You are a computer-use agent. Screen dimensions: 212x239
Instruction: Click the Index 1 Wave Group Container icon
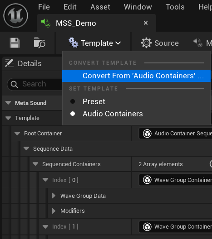(x=147, y=227)
